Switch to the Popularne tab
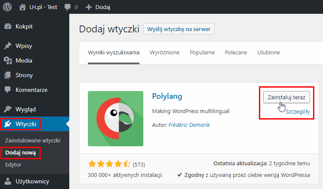The width and height of the screenshot is (323, 189). click(x=202, y=53)
